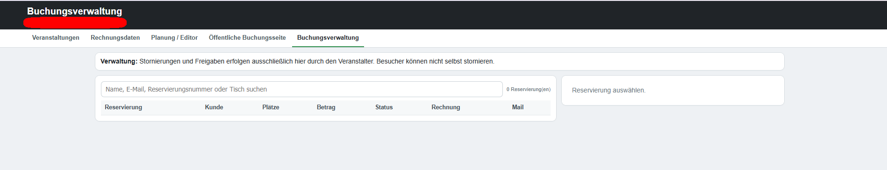This screenshot has width=887, height=170.
Task: Sort by the Betrag column header
Action: [326, 107]
